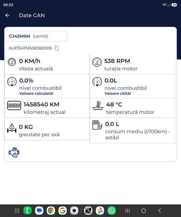Tap the Valoare citită! label
Image resolution: width=181 pixels, height=217 pixels.
118,93
